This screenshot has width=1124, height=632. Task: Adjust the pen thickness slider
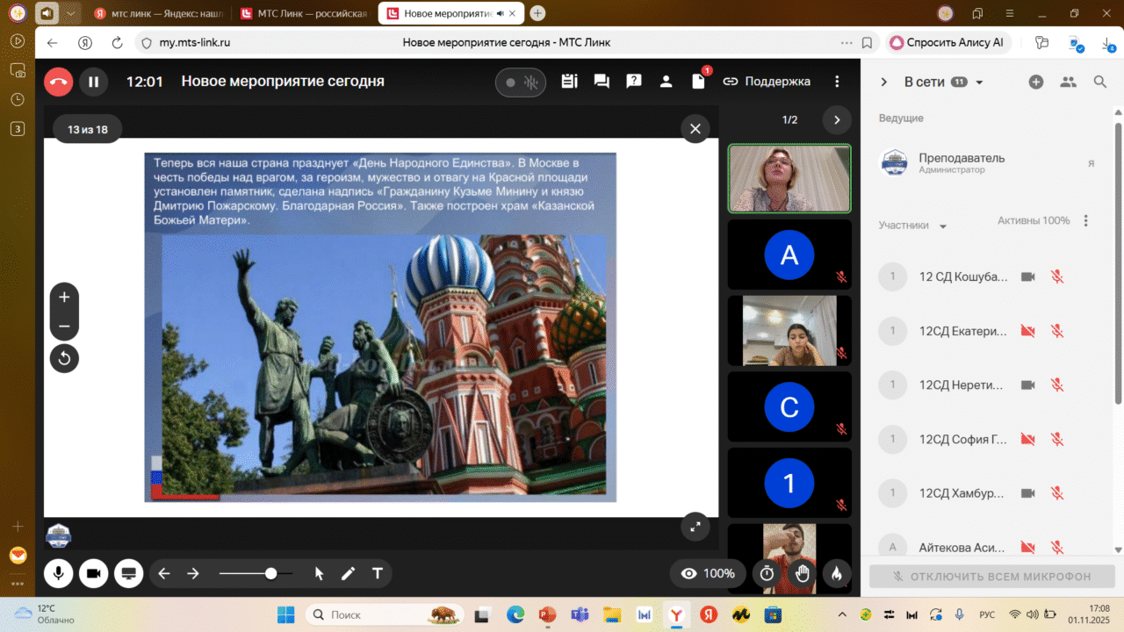(x=270, y=573)
